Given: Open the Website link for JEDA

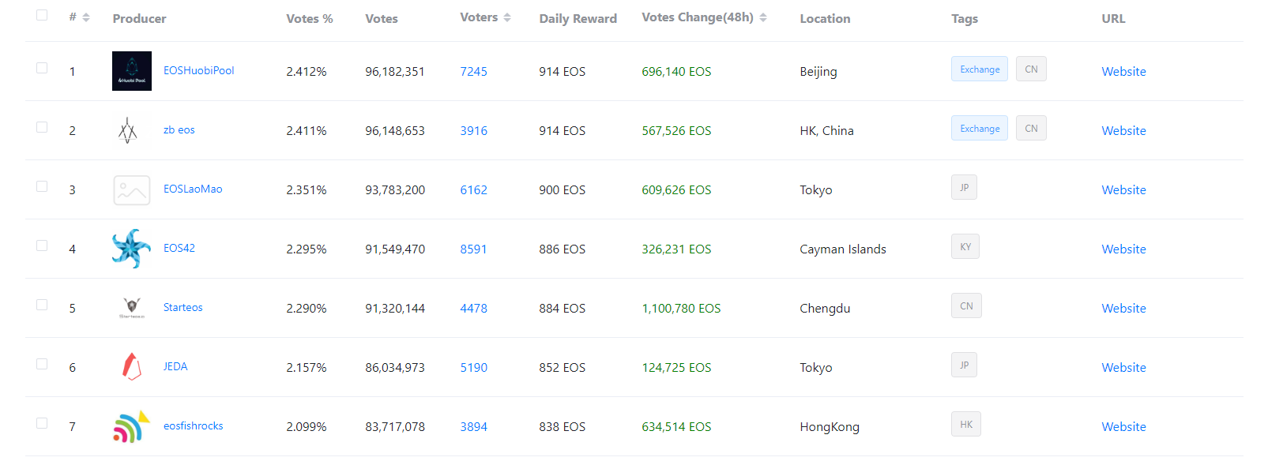Looking at the screenshot, I should (x=1123, y=366).
